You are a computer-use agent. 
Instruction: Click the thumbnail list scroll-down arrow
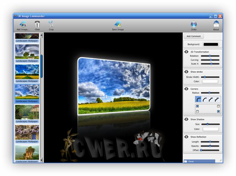pyautogui.click(x=41, y=160)
